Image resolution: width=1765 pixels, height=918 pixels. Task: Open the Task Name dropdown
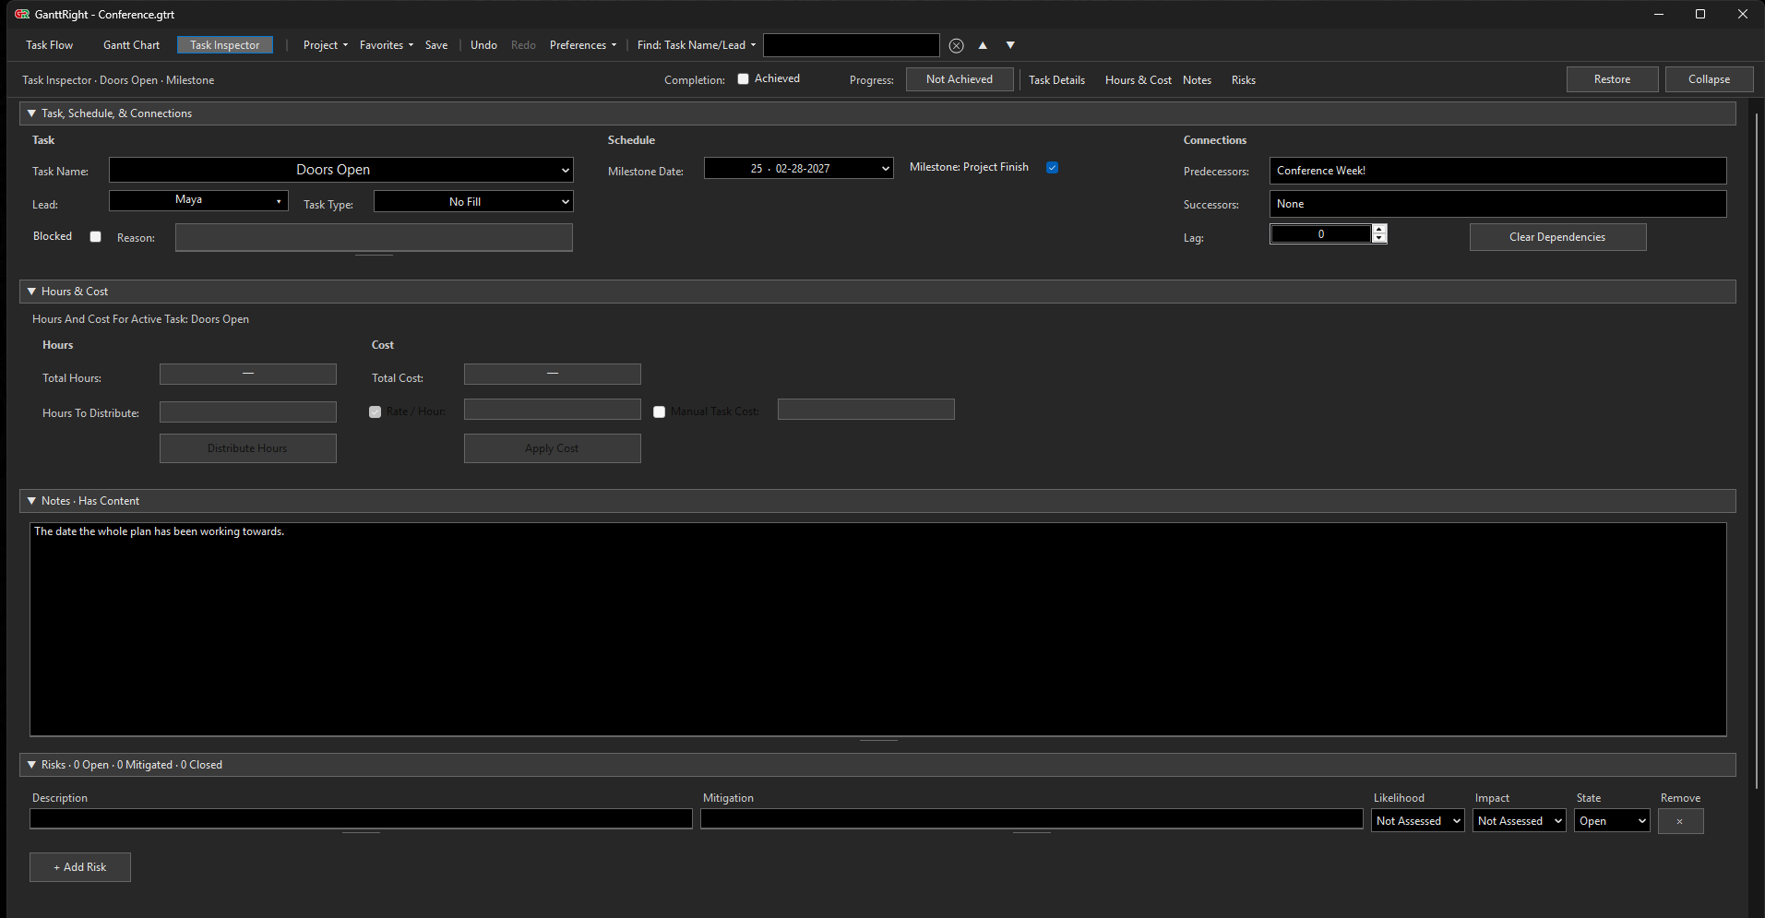click(x=341, y=170)
